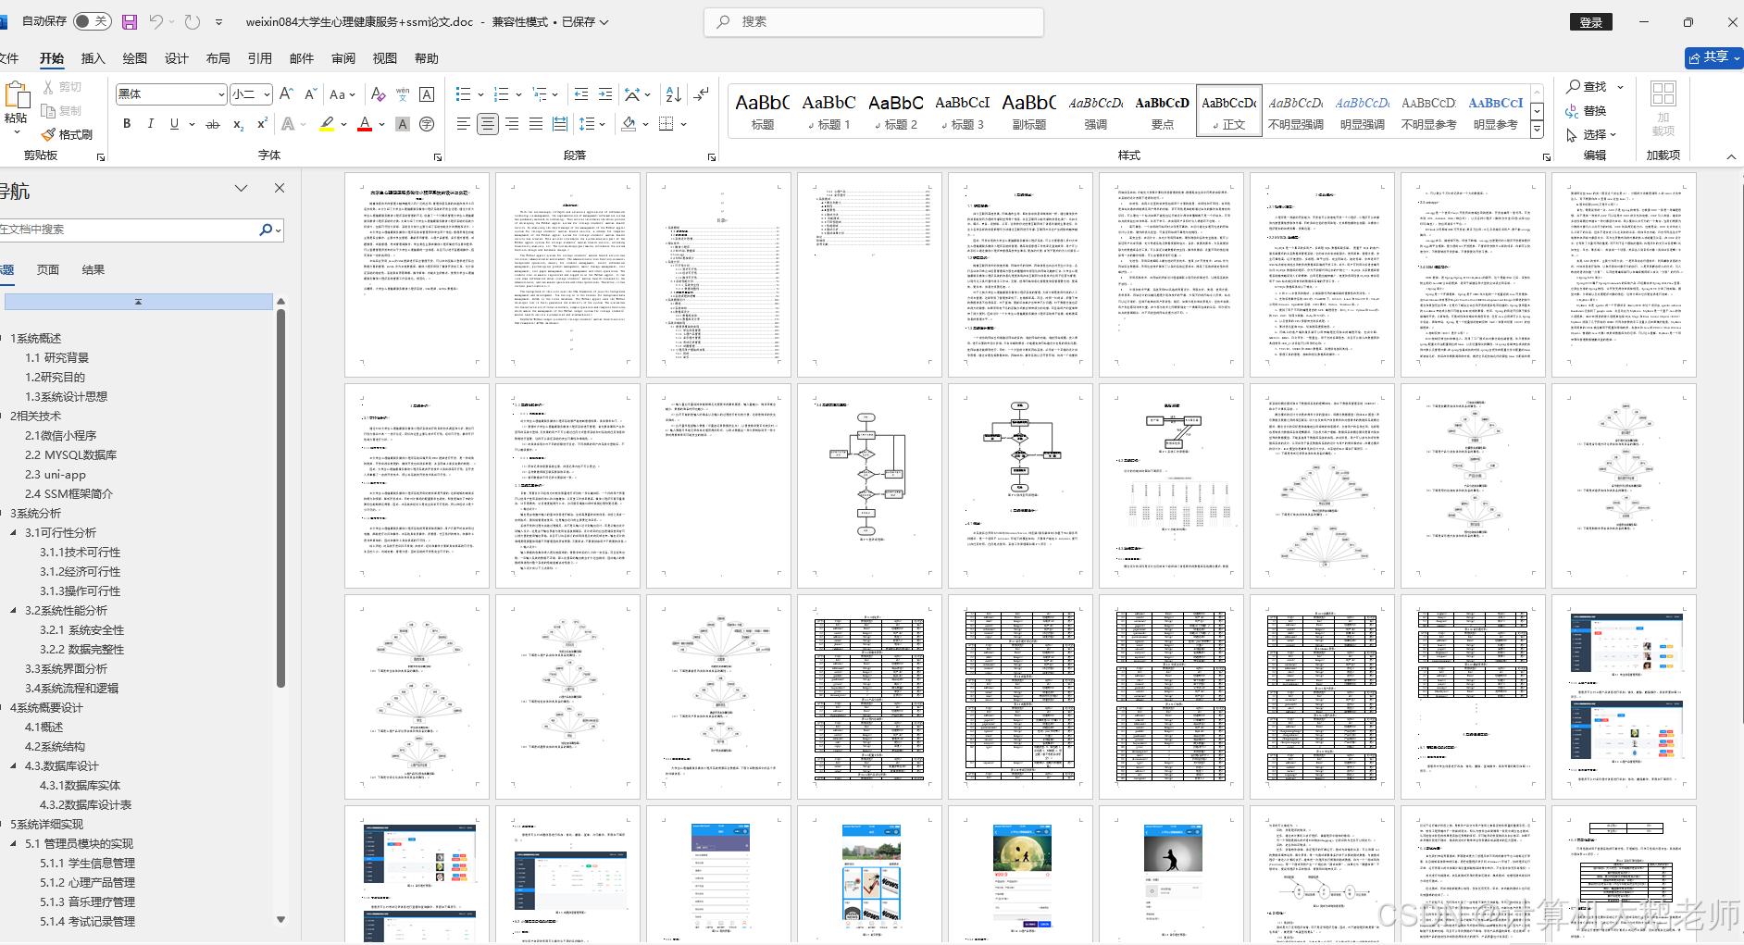Viewport: 1744px width, 945px height.
Task: Clear all formatting with eraser A icon
Action: coord(378,94)
